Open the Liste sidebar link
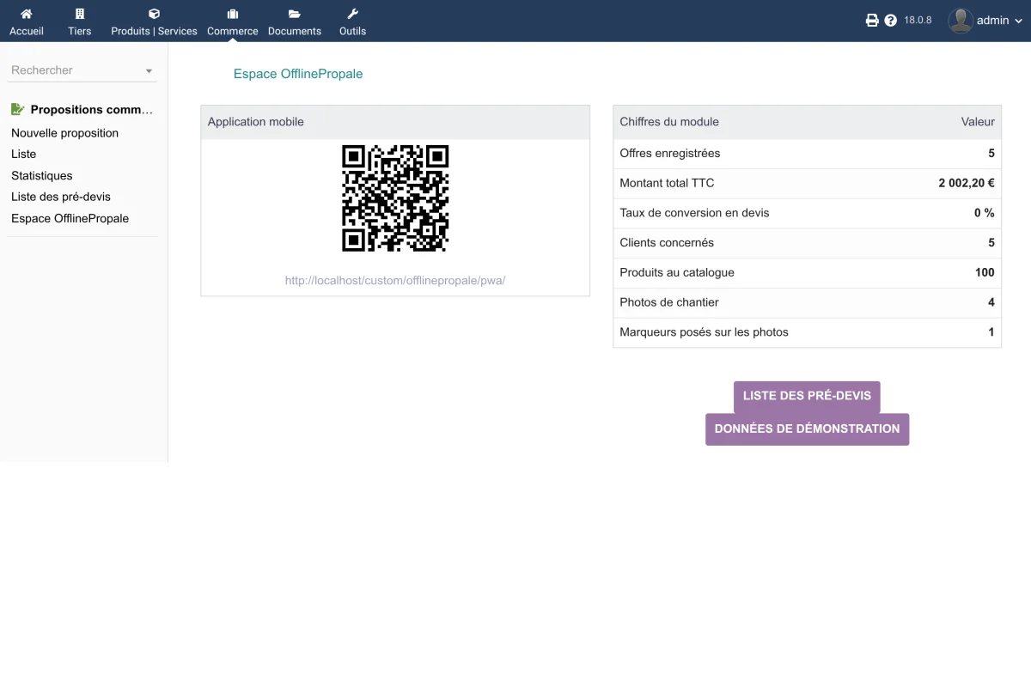The height and width of the screenshot is (693, 1031). coord(24,154)
